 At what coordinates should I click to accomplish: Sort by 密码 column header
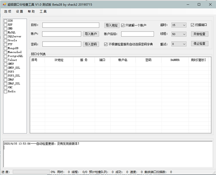click(149, 60)
